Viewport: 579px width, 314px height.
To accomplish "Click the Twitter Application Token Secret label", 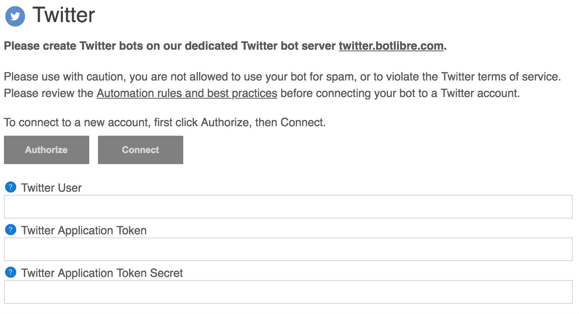I will pyautogui.click(x=102, y=273).
